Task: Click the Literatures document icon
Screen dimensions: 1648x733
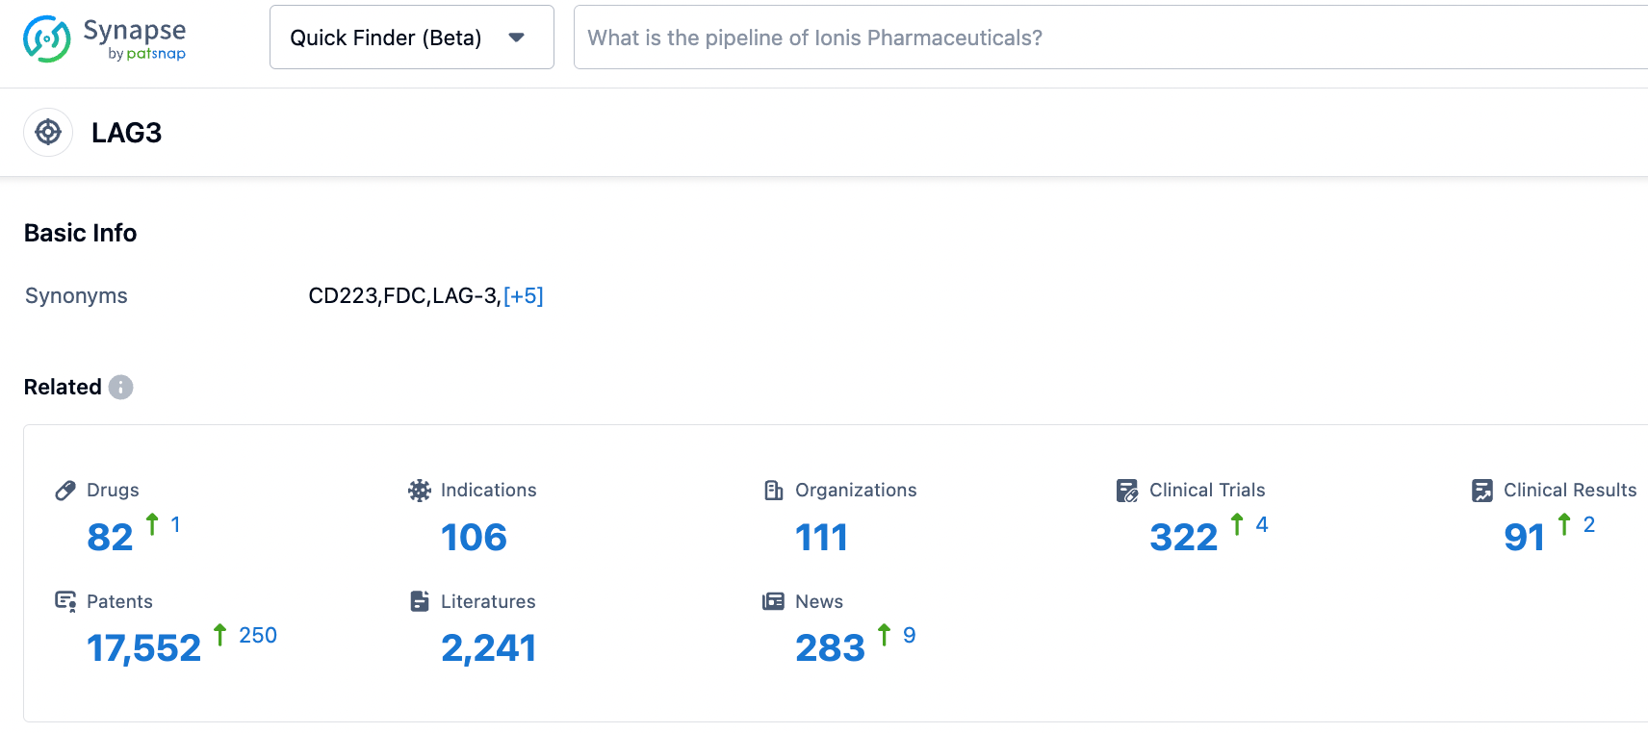Action: click(420, 601)
